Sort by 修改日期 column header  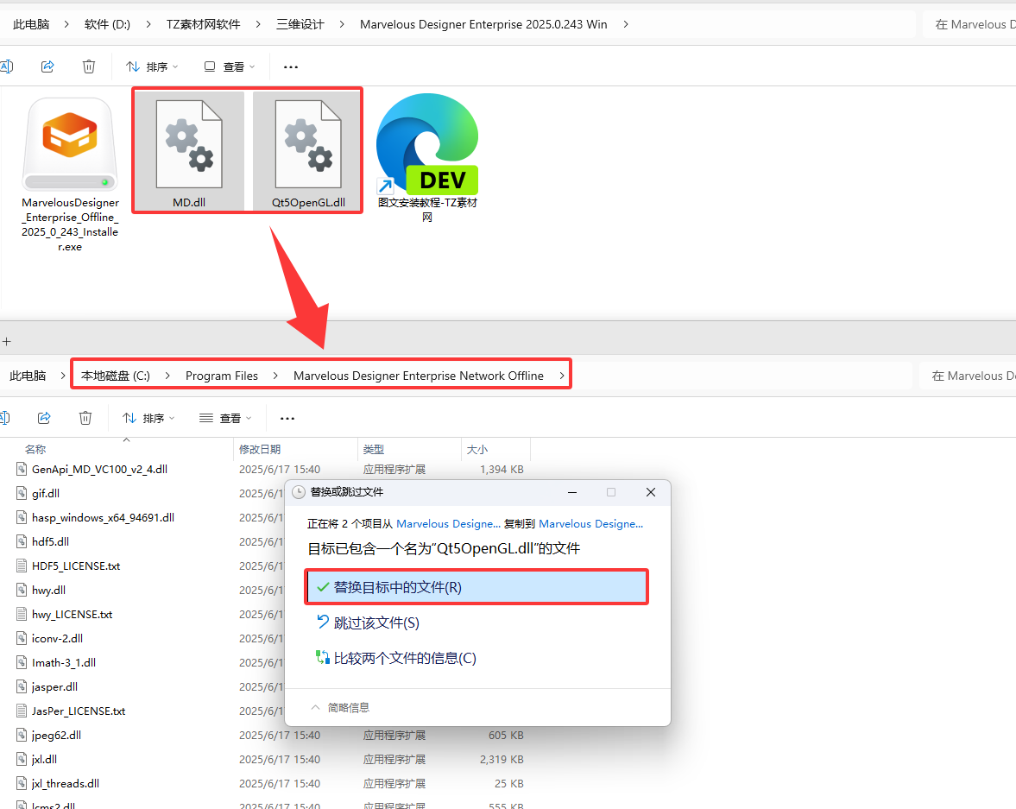(260, 449)
